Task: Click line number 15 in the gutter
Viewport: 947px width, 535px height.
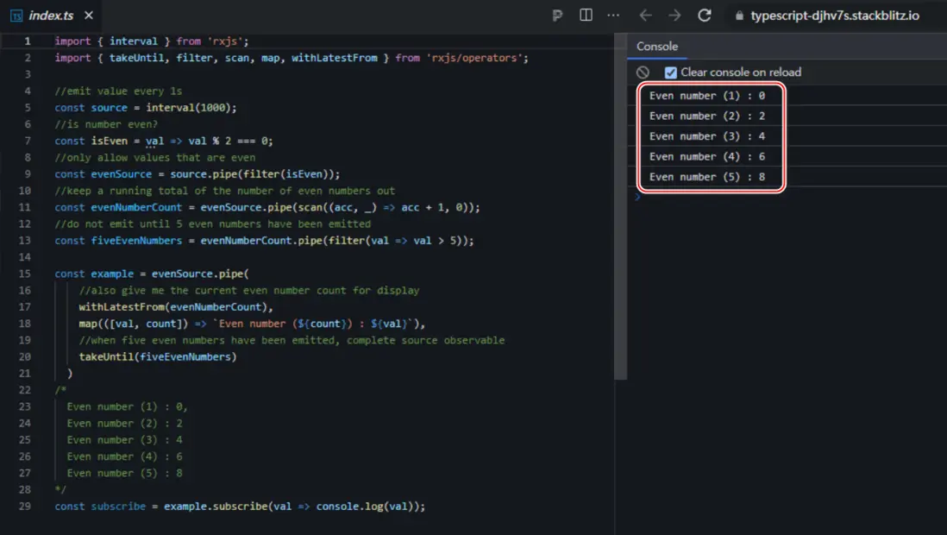Action: (27, 274)
